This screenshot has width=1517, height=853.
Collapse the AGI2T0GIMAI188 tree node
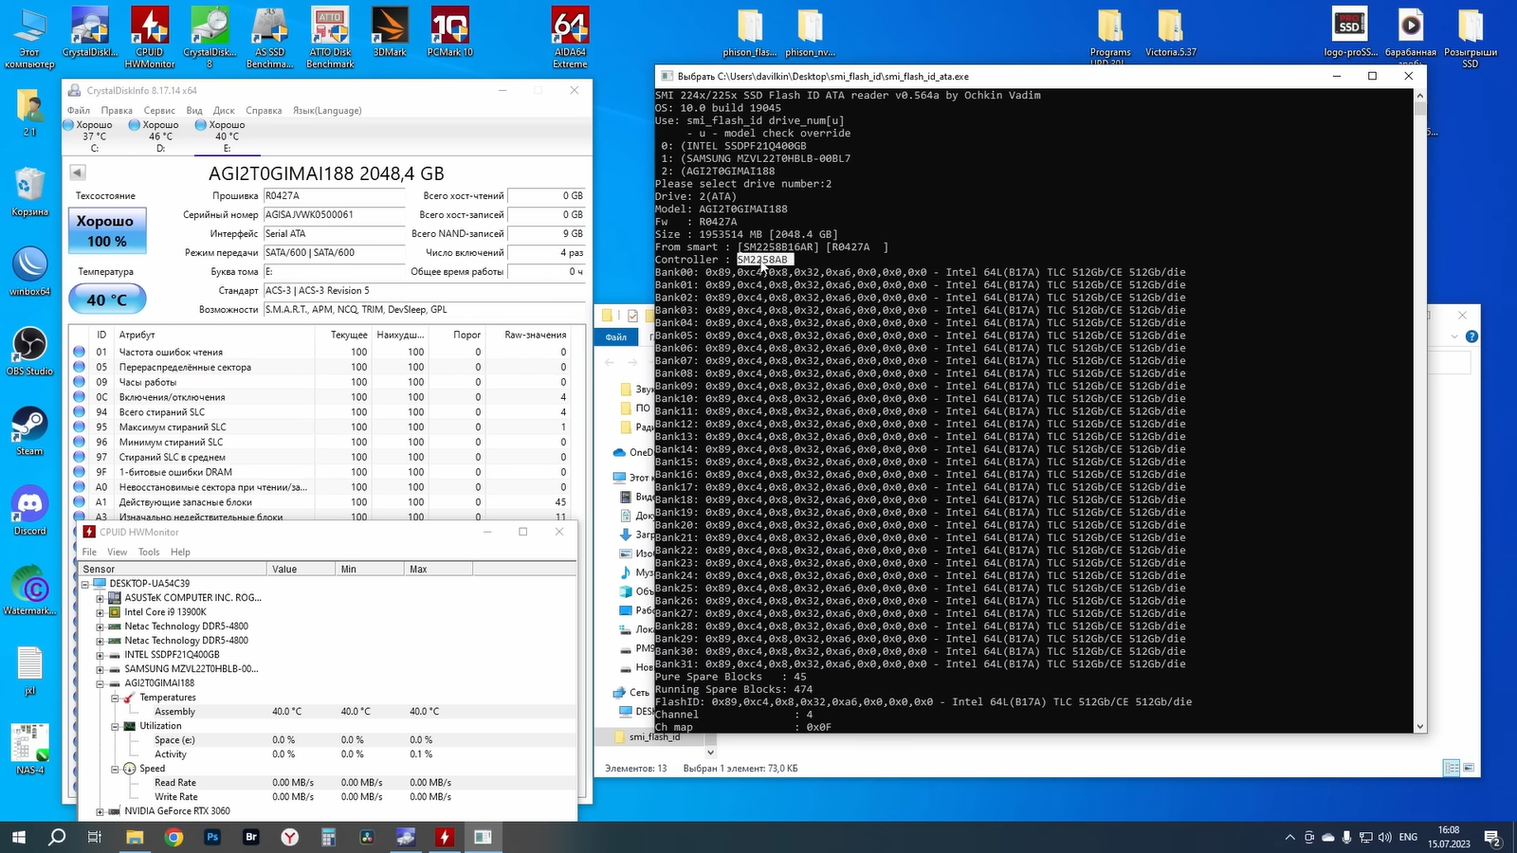click(100, 683)
